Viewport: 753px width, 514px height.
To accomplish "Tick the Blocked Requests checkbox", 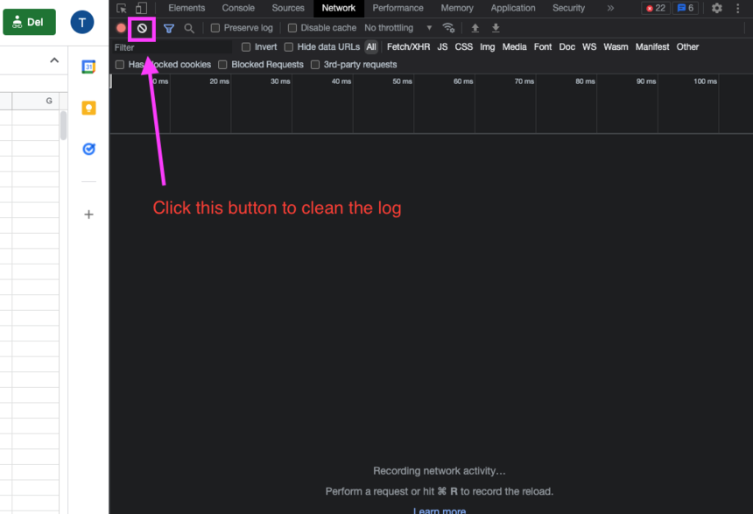I will click(x=222, y=65).
